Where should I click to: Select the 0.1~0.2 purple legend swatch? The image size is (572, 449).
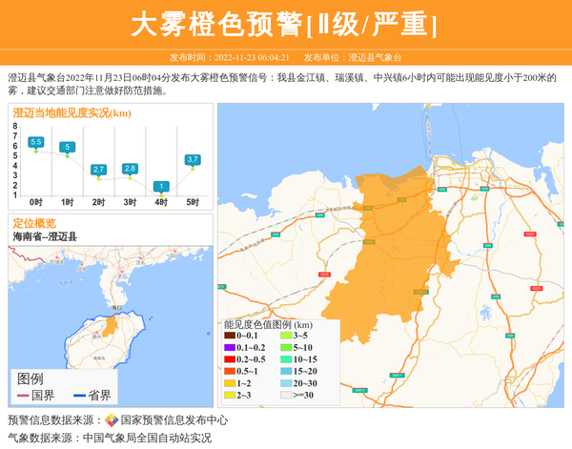pyautogui.click(x=230, y=347)
